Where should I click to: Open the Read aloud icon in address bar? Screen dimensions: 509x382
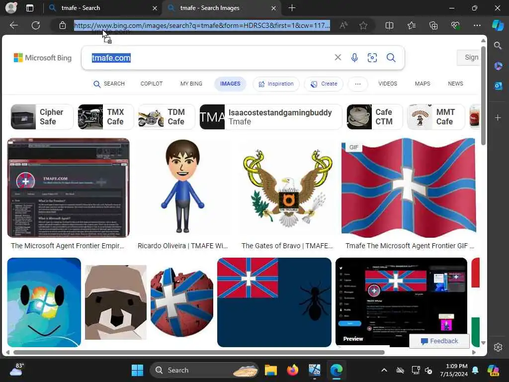coord(343,25)
